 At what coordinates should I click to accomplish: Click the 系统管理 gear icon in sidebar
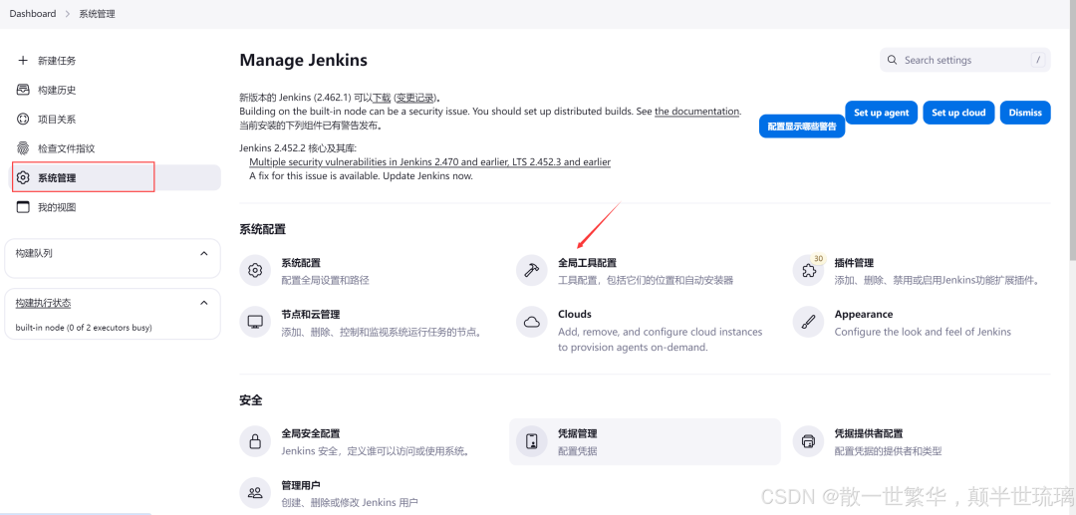23,177
